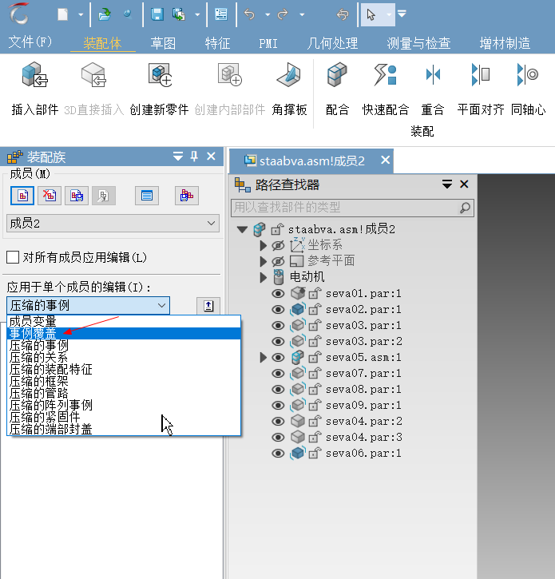Close the staabva.asm!成员2 document tab

[385, 161]
